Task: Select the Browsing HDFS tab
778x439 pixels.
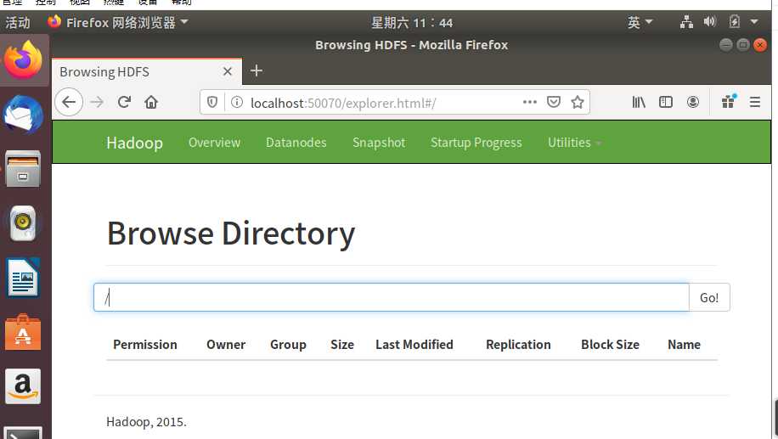Action: coord(147,72)
